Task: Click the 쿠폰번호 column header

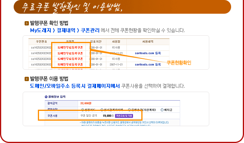Action: 41,42
